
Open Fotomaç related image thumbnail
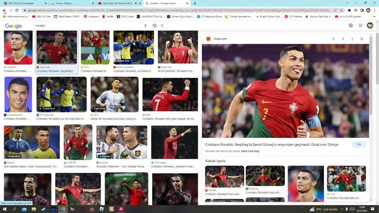click(x=265, y=176)
